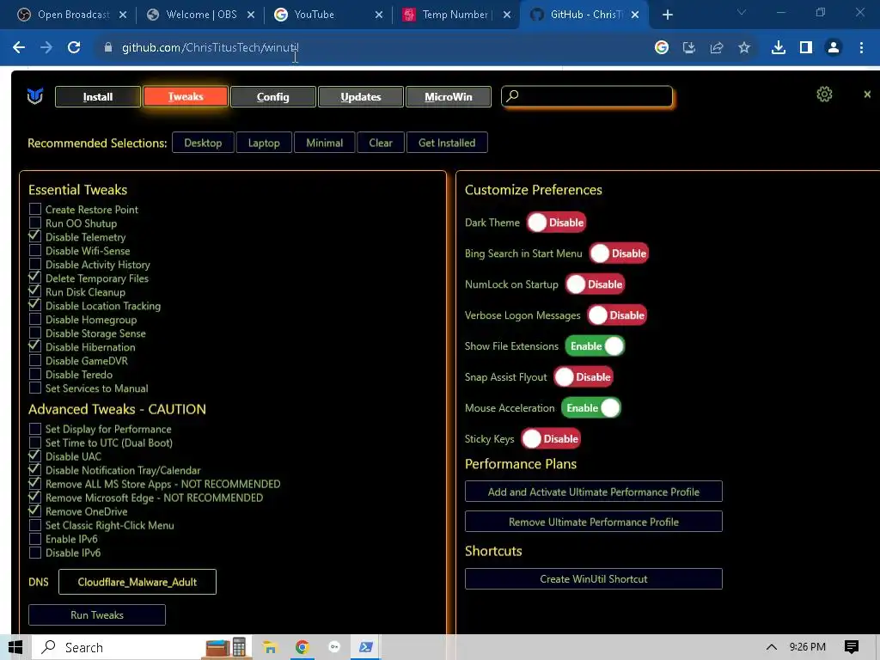Open the Chrome downloads icon
Image resolution: width=880 pixels, height=660 pixels.
(x=779, y=48)
